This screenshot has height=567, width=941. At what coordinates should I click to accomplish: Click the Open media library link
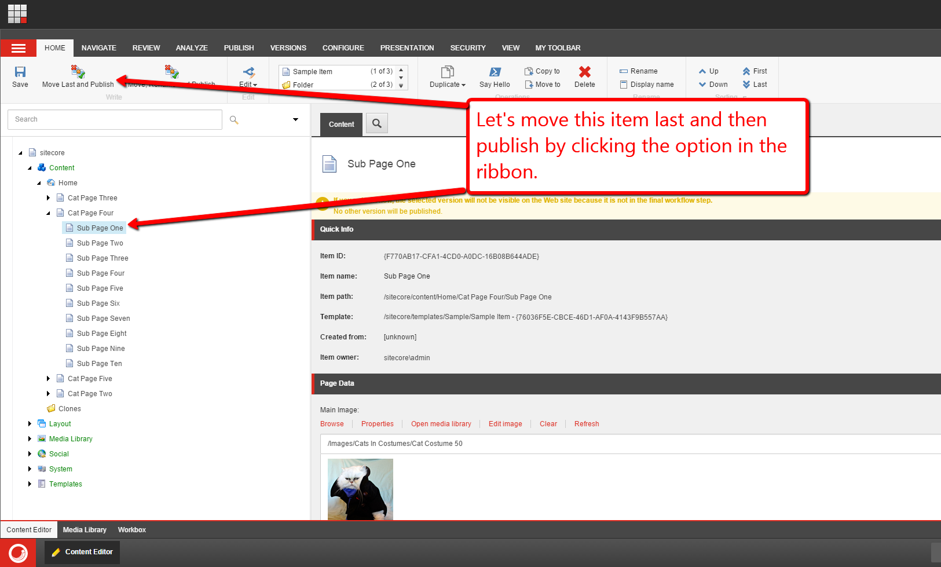coord(441,424)
